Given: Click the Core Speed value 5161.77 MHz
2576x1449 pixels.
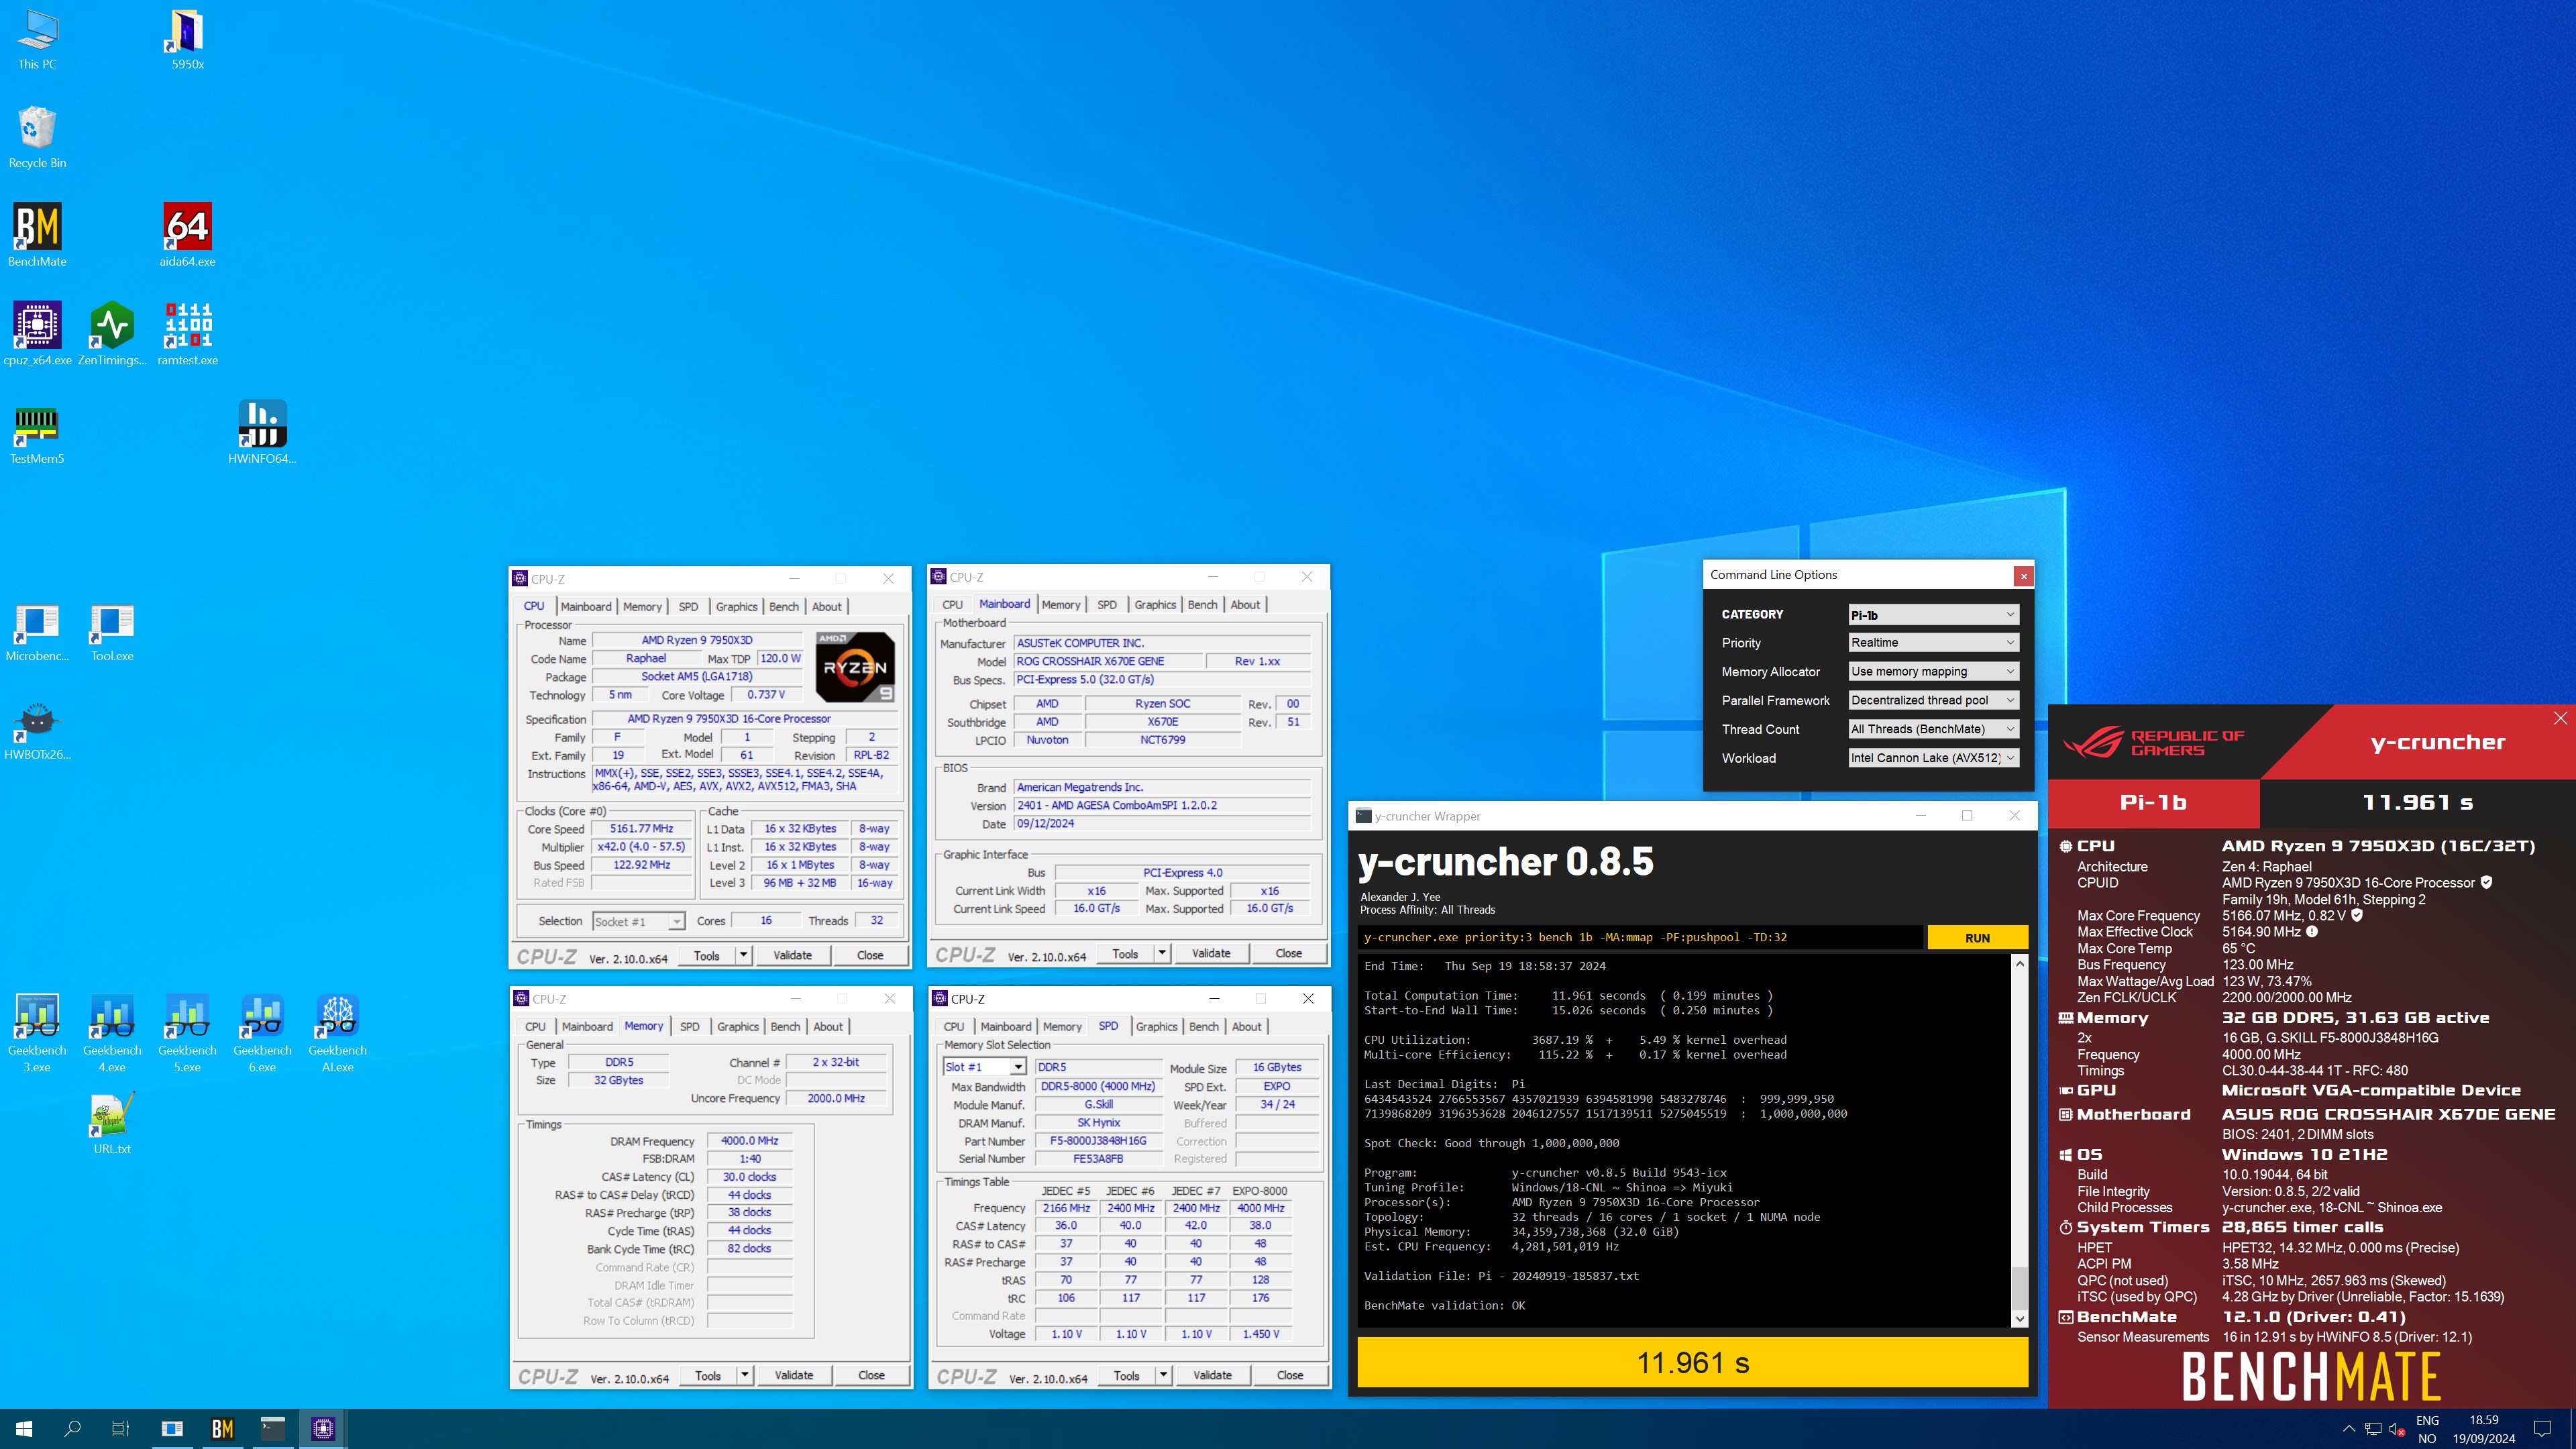Looking at the screenshot, I should click(641, 829).
